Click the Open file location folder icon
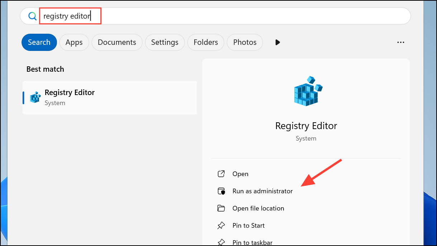437x246 pixels. [x=221, y=208]
